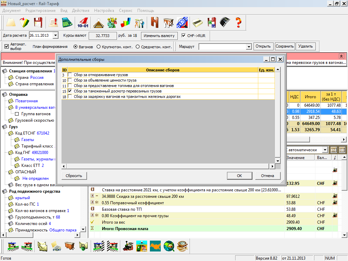The height and width of the screenshot is (261, 348).
Task: Open the Сервис menu
Action: coord(126,11)
